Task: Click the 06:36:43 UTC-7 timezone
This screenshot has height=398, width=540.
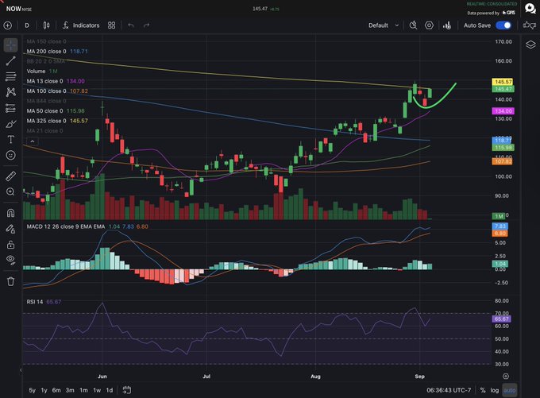Action: [449, 390]
